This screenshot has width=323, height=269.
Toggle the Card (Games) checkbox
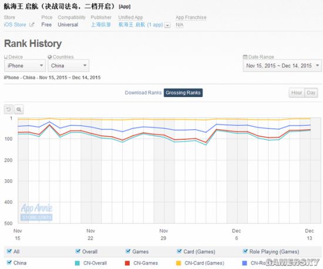tap(179, 251)
